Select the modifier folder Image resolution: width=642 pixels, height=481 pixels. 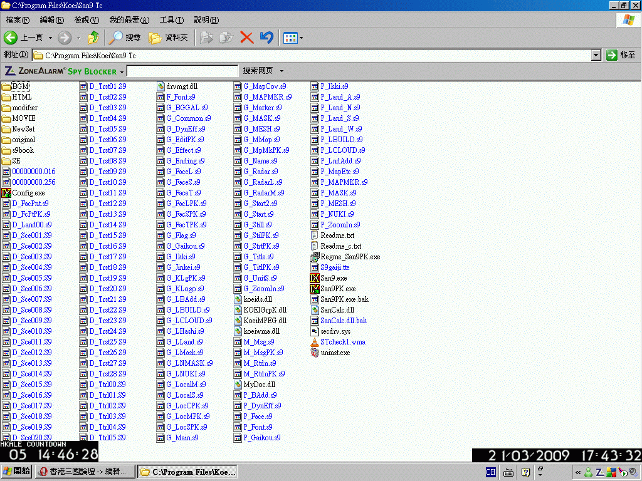(x=19, y=108)
